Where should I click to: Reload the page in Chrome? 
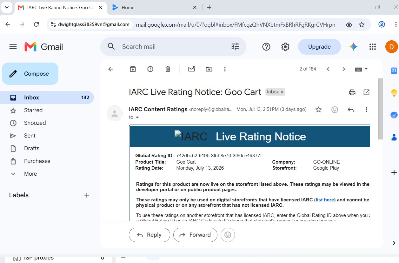click(36, 24)
